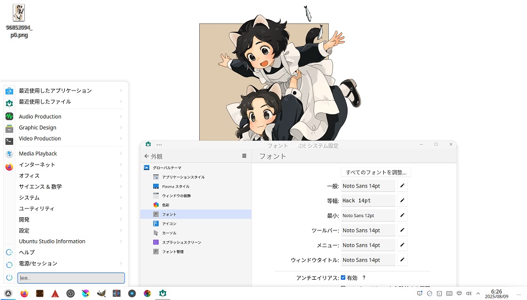
Task: Edit the 最小 font pencil button
Action: [402, 216]
